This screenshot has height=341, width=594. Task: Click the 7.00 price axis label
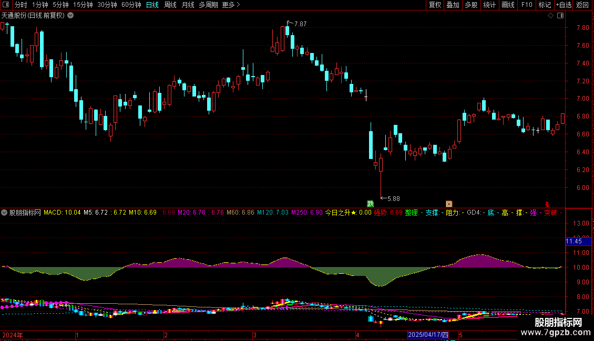[582, 99]
